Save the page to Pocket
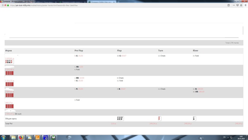This screenshot has height=140, width=248. click(237, 5)
